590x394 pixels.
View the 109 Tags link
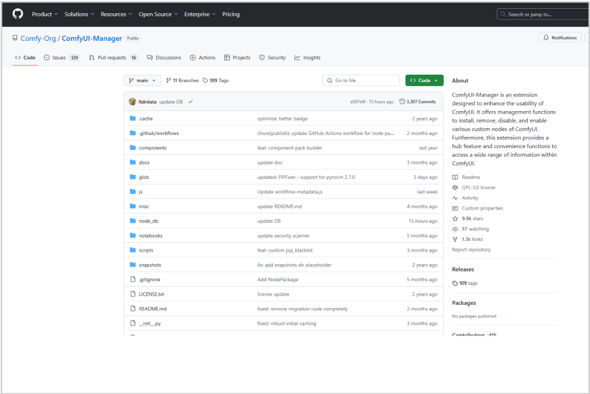click(x=216, y=80)
